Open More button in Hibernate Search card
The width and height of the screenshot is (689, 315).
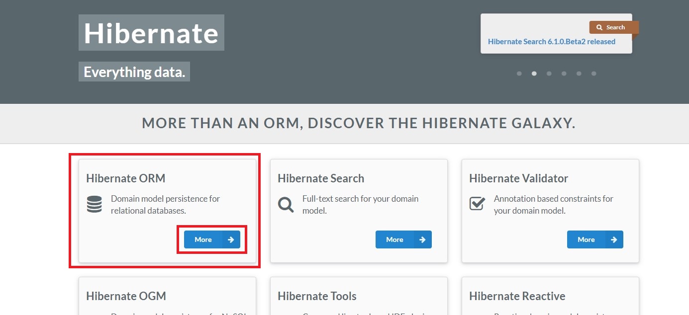(403, 239)
